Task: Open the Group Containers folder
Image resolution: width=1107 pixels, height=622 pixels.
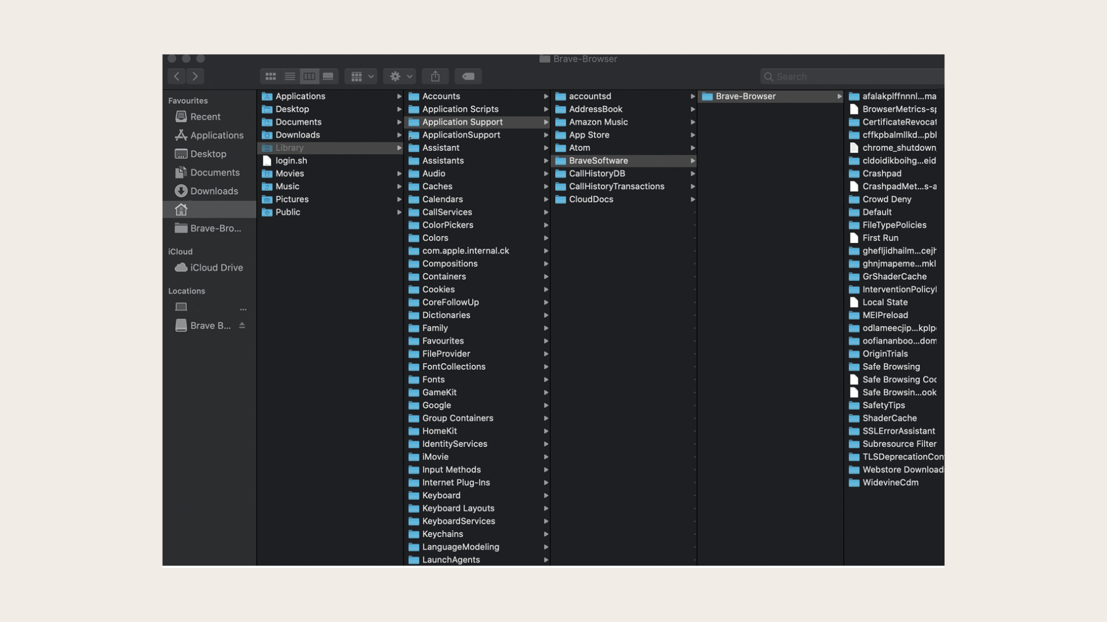Action: (477, 418)
